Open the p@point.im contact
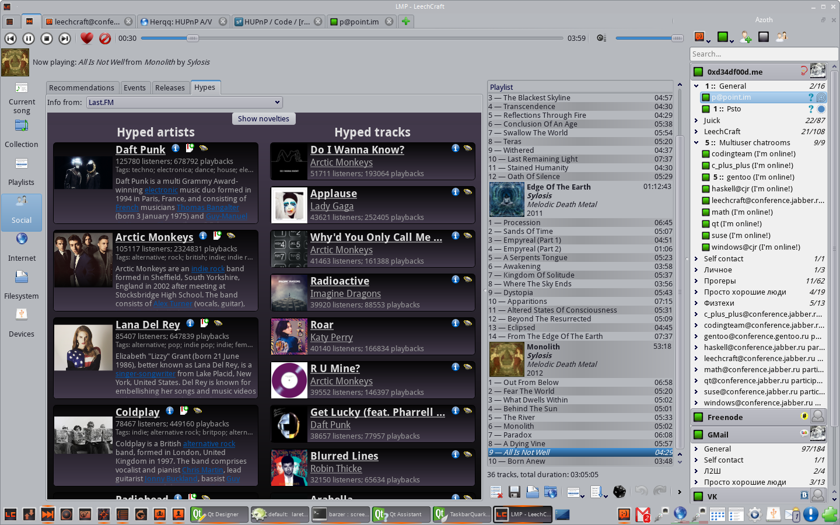This screenshot has height=525, width=840. coord(764,97)
